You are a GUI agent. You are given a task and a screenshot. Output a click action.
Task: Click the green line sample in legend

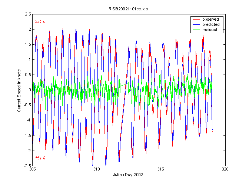click(196, 29)
